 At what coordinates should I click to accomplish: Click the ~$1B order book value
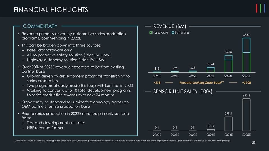click(x=157, y=82)
